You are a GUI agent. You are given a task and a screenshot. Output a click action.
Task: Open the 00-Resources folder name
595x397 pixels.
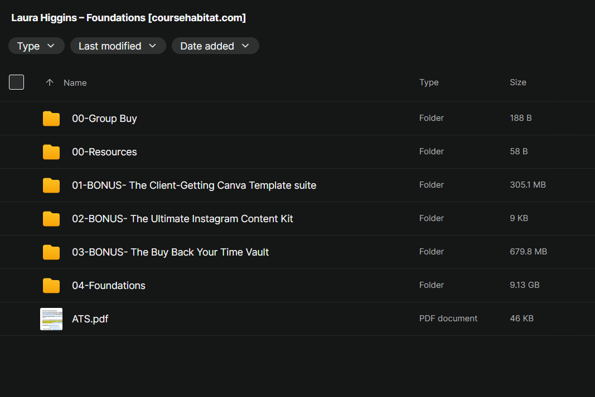104,152
